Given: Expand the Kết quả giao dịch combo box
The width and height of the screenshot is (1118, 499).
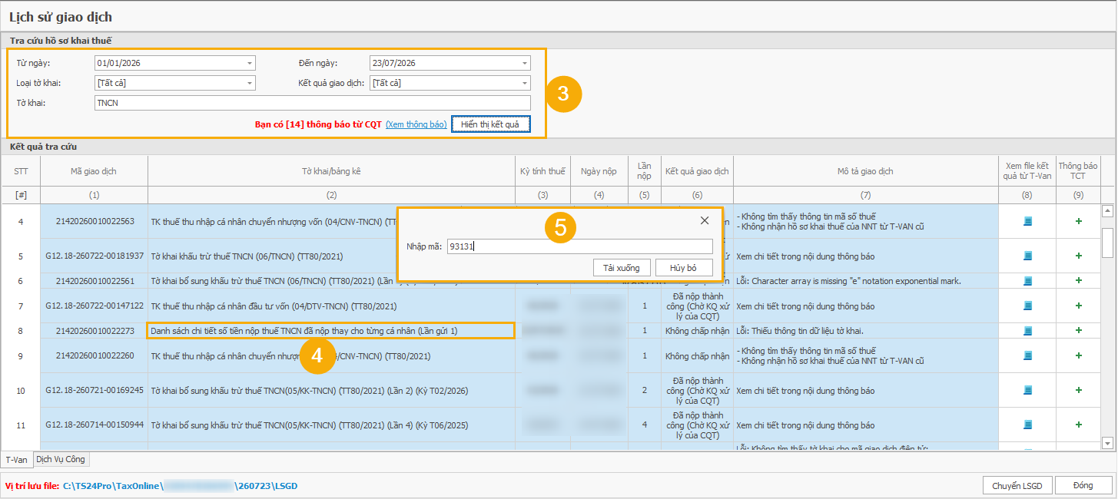Looking at the screenshot, I should [525, 83].
